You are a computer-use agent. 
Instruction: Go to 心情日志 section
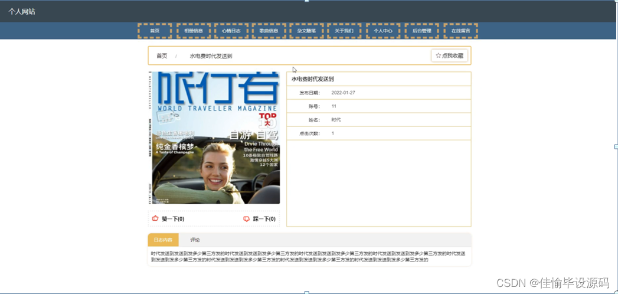(231, 31)
